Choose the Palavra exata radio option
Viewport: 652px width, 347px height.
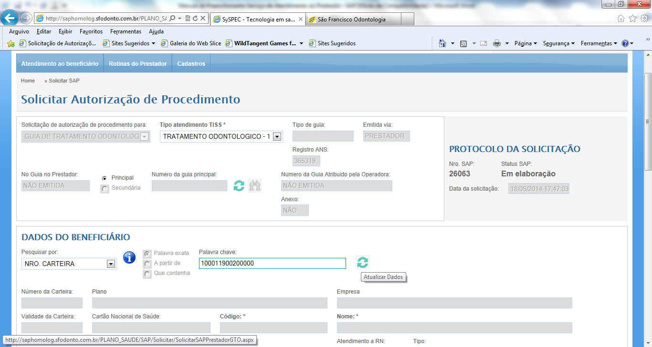pos(147,254)
